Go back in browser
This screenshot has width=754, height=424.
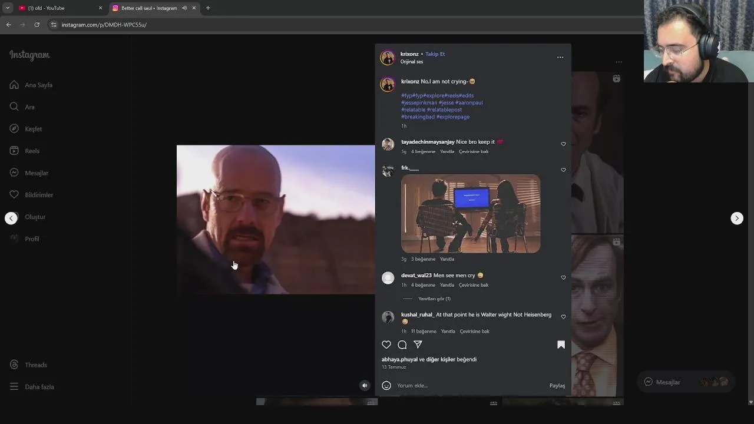coord(8,25)
